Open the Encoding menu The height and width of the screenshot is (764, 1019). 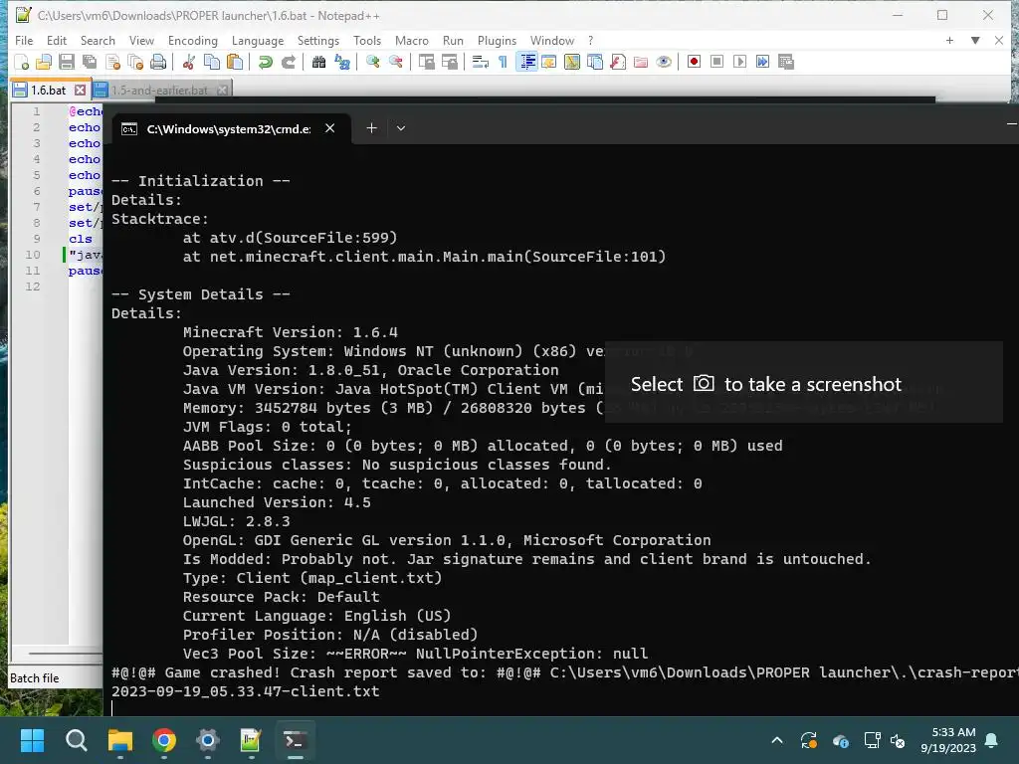pyautogui.click(x=193, y=40)
